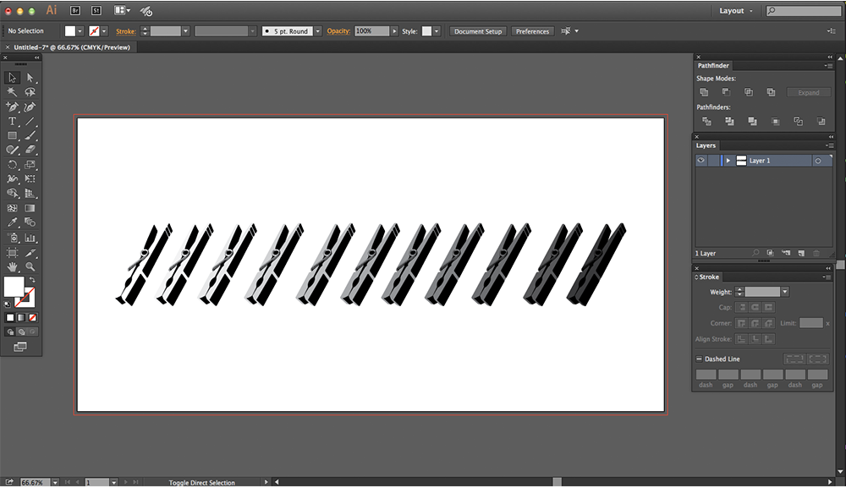The width and height of the screenshot is (846, 488).
Task: Click Preferences button
Action: [532, 31]
